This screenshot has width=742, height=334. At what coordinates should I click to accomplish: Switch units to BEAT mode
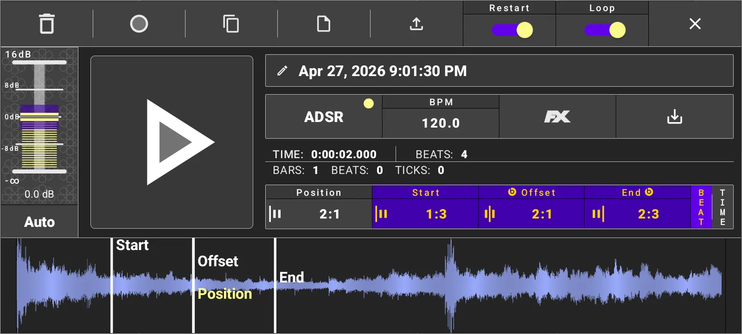[701, 207]
